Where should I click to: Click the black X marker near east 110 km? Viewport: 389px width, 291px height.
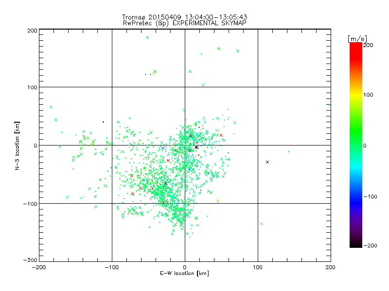click(x=267, y=162)
